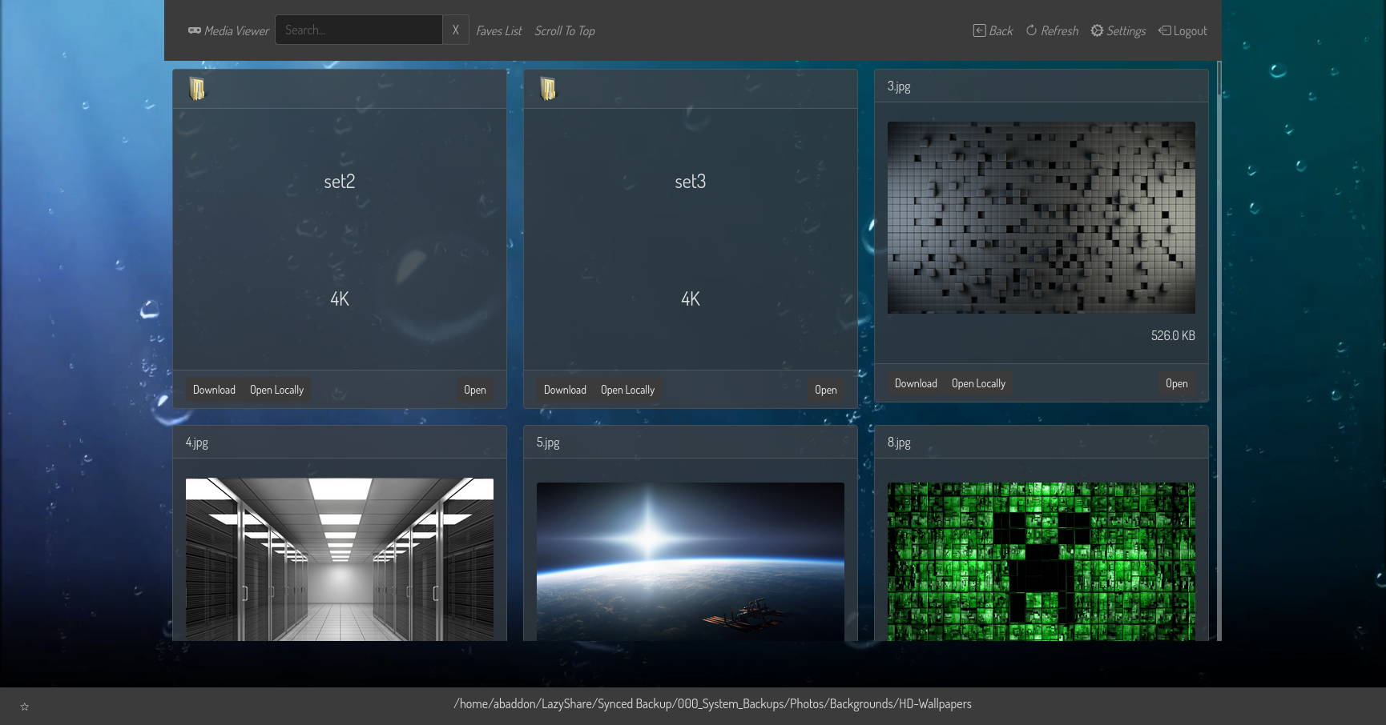Click the 8.jpg file title
This screenshot has height=725, width=1386.
pos(899,443)
